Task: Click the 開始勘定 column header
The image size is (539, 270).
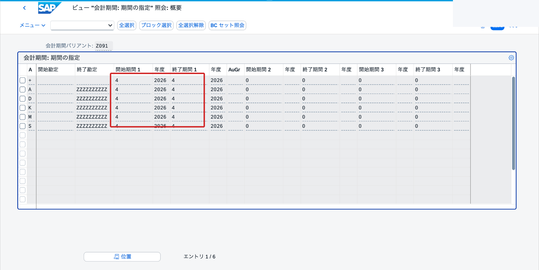Action: [x=55, y=70]
